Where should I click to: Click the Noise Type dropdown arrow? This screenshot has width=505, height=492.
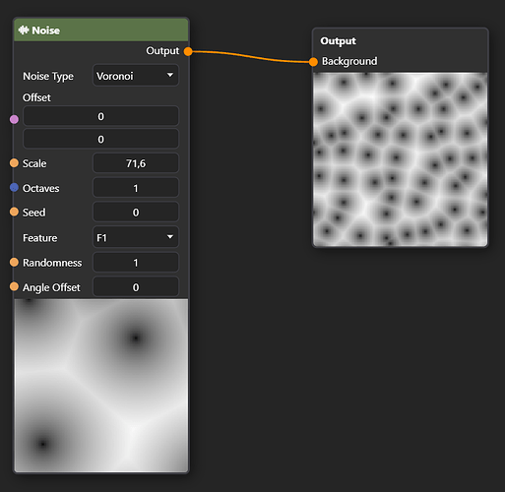(x=170, y=75)
